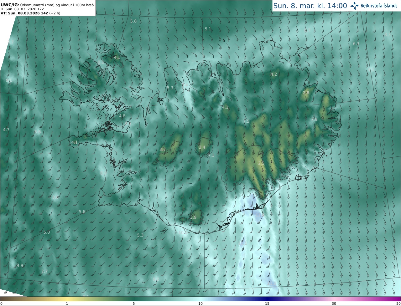401x306 pixels.
Task: Click the 'Veðurstofa Íslands' logo text
Action: [x=379, y=6]
